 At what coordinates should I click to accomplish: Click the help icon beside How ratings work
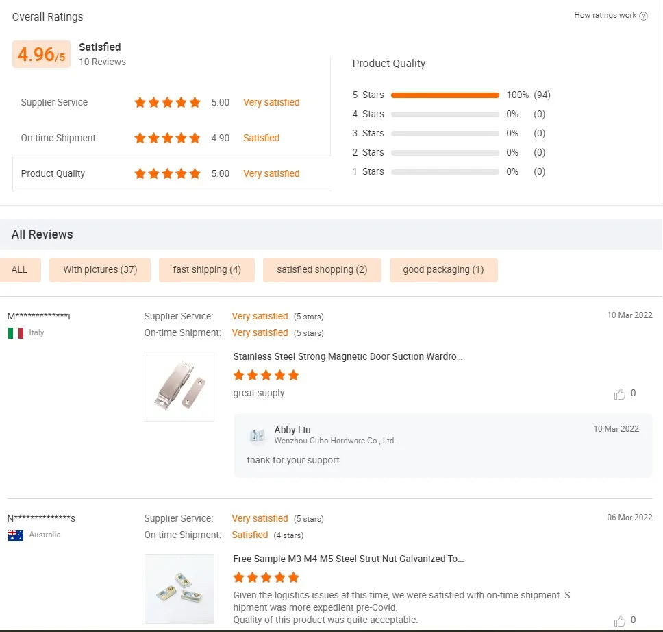tap(643, 16)
